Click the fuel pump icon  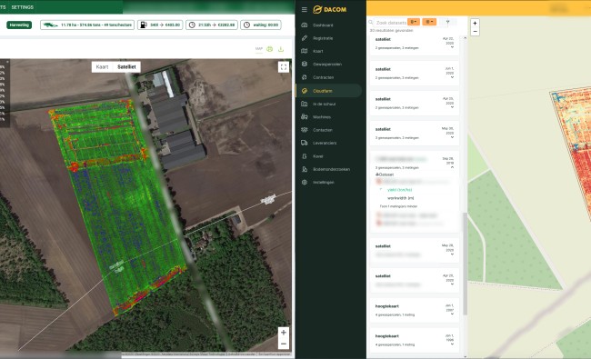[144, 25]
